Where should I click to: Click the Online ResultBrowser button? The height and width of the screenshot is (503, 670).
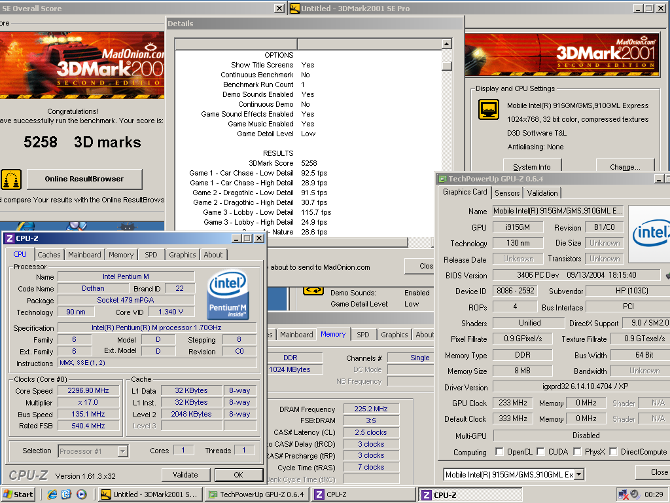(84, 179)
